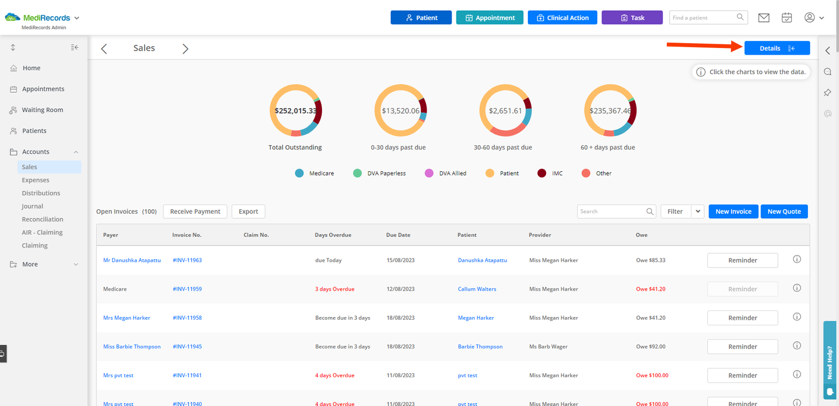This screenshot has height=406, width=839.
Task: Go to previous page with left chevron
Action: pos(104,49)
